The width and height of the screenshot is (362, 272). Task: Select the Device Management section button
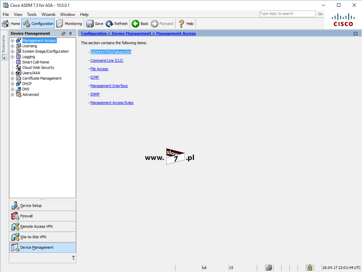pos(43,247)
